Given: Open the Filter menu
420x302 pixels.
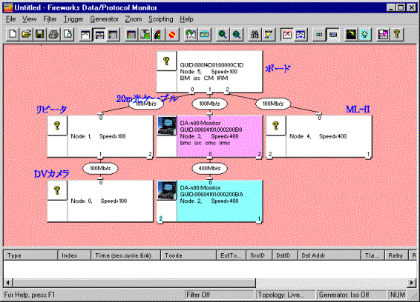Looking at the screenshot, I should point(50,19).
